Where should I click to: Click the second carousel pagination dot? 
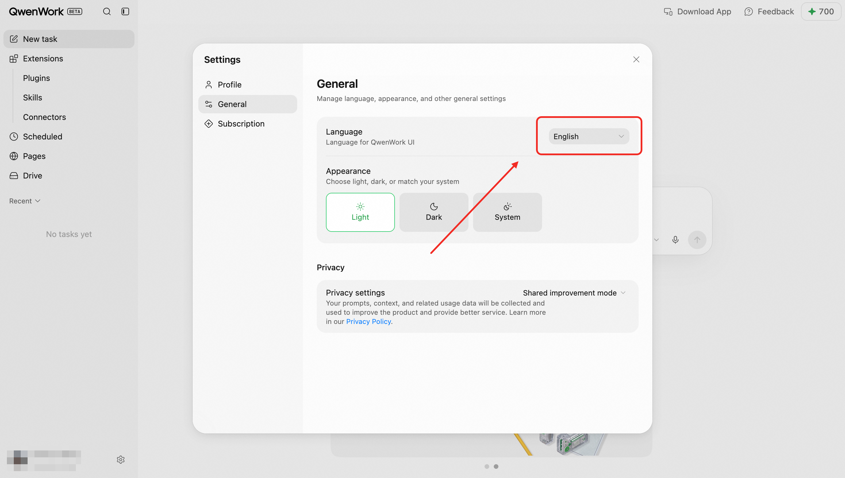pos(496,467)
